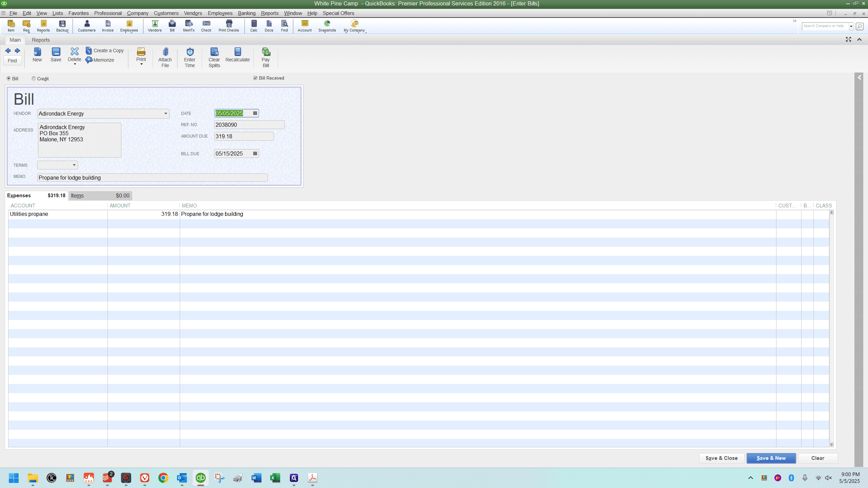Open the Customers center icon
Image resolution: width=868 pixels, height=488 pixels.
click(x=87, y=26)
